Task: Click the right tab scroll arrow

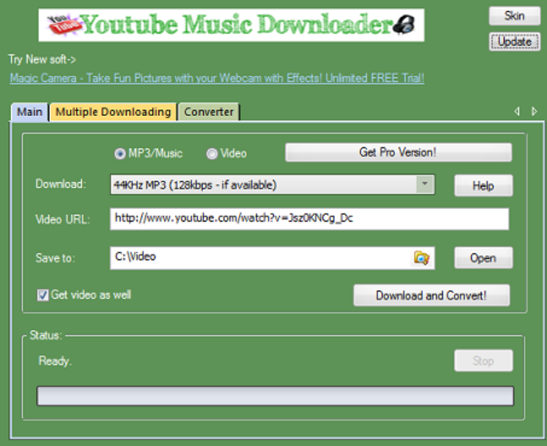Action: coord(534,111)
